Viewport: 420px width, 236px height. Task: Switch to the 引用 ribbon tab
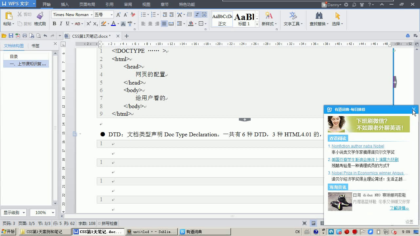[110, 5]
